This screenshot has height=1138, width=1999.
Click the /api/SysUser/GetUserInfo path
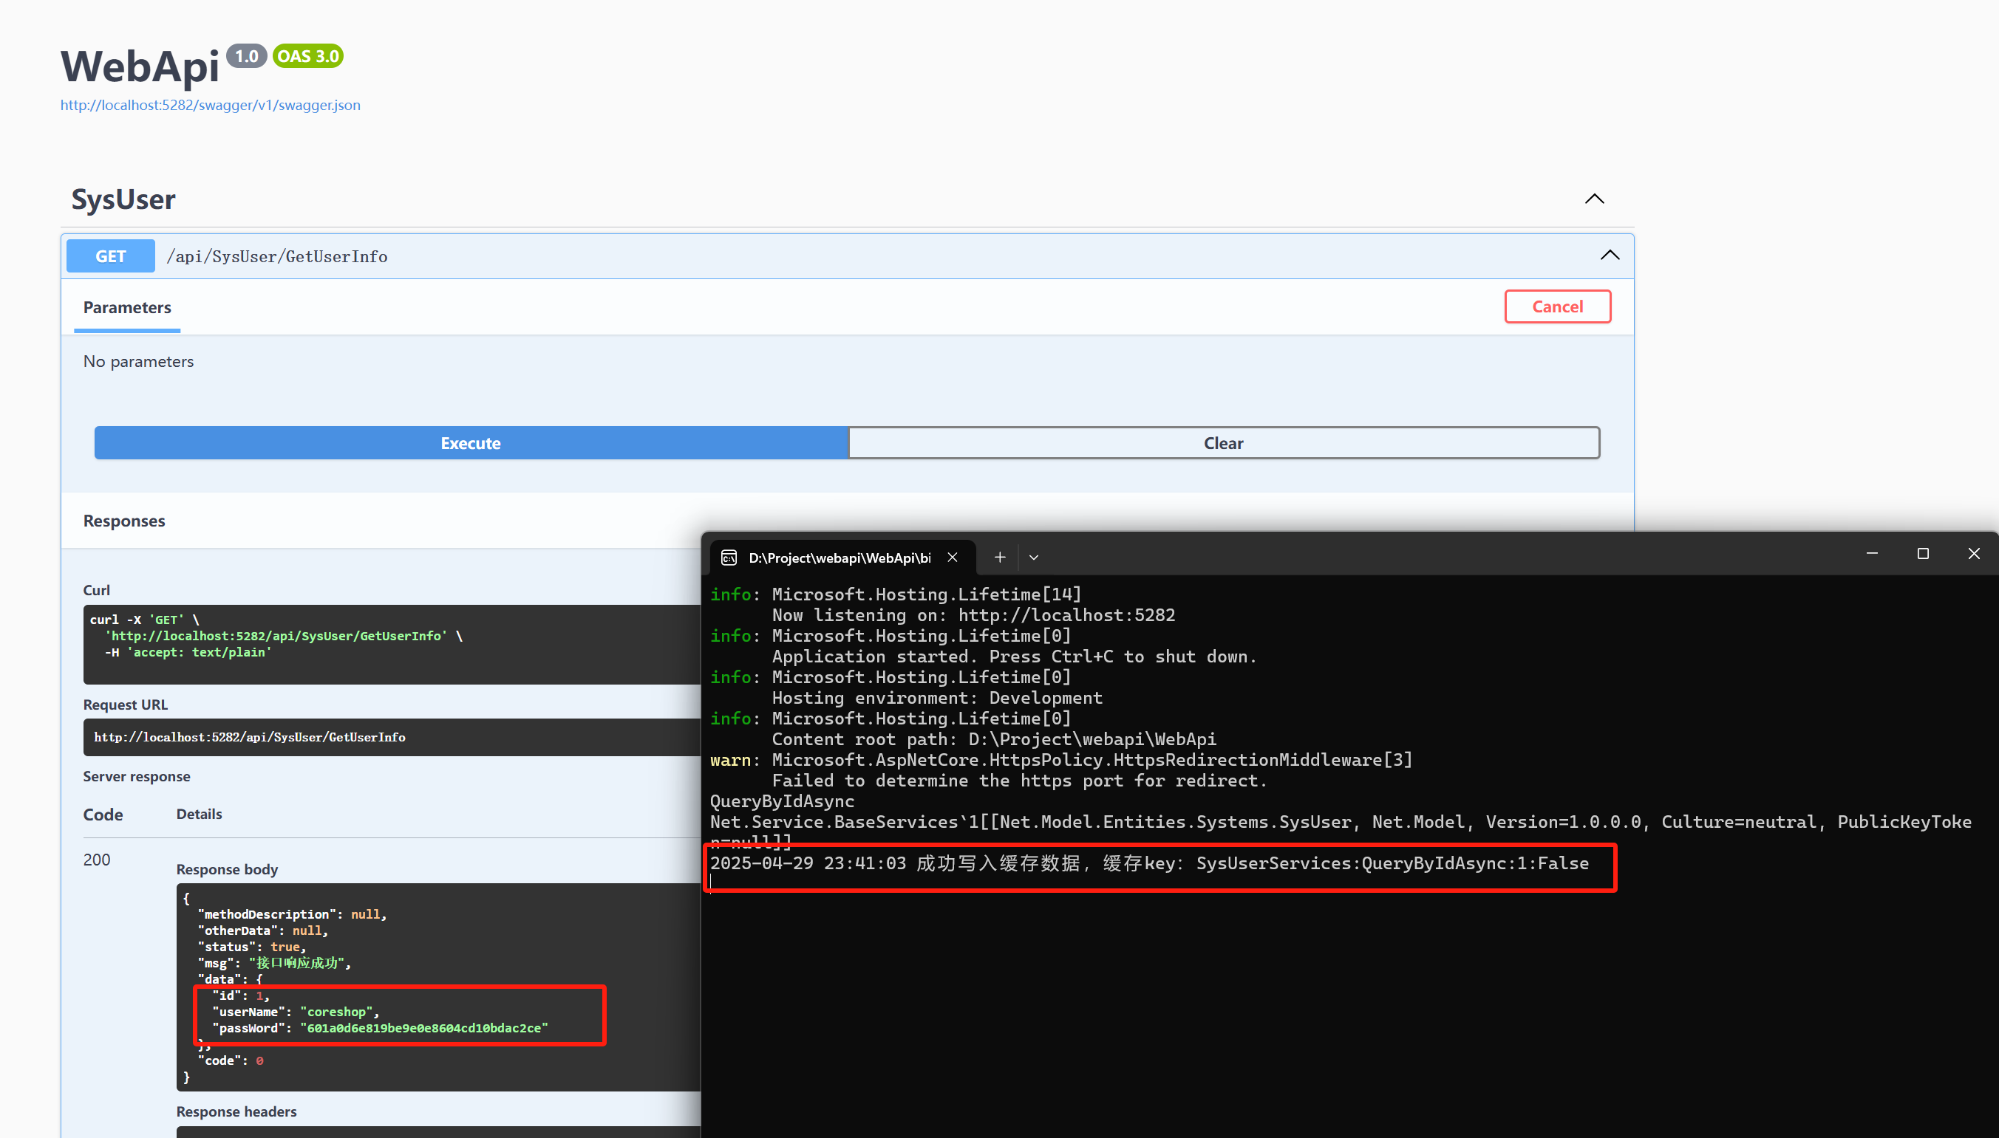(277, 256)
